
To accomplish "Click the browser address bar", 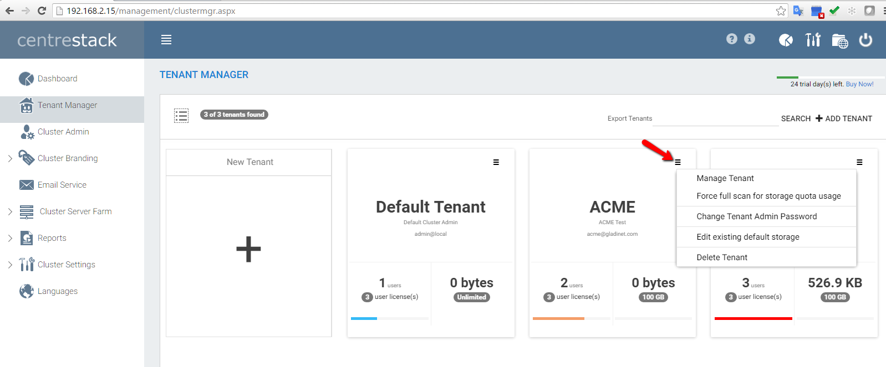I will click(419, 11).
